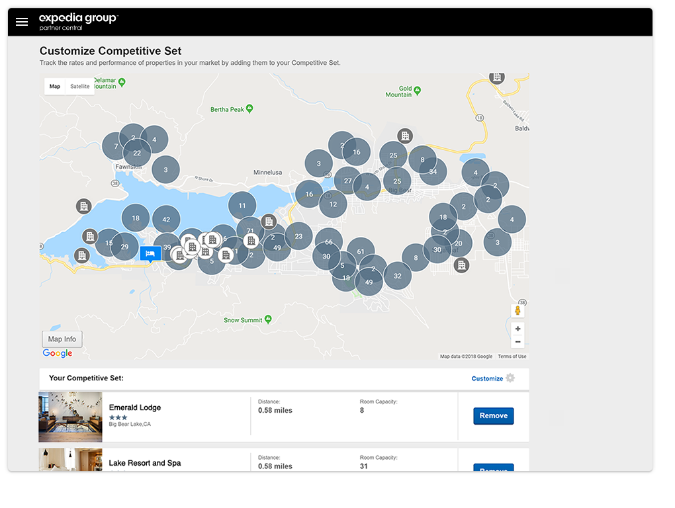Viewport: 675px width, 508px height.
Task: Open the Terms of Use link
Action: pyautogui.click(x=512, y=356)
